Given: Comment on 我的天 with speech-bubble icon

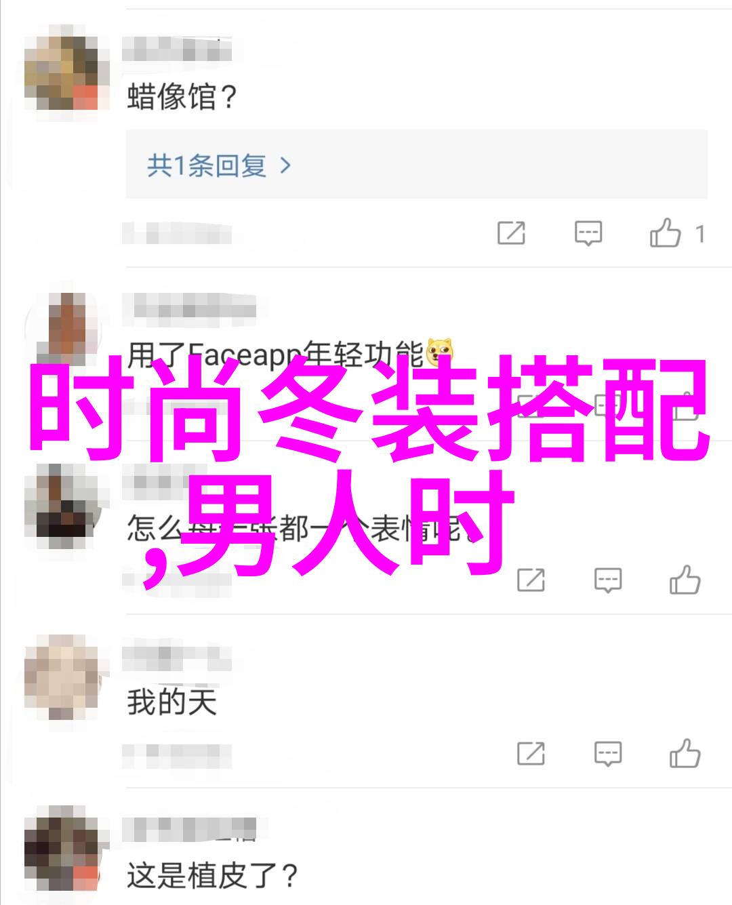Looking at the screenshot, I should [607, 754].
